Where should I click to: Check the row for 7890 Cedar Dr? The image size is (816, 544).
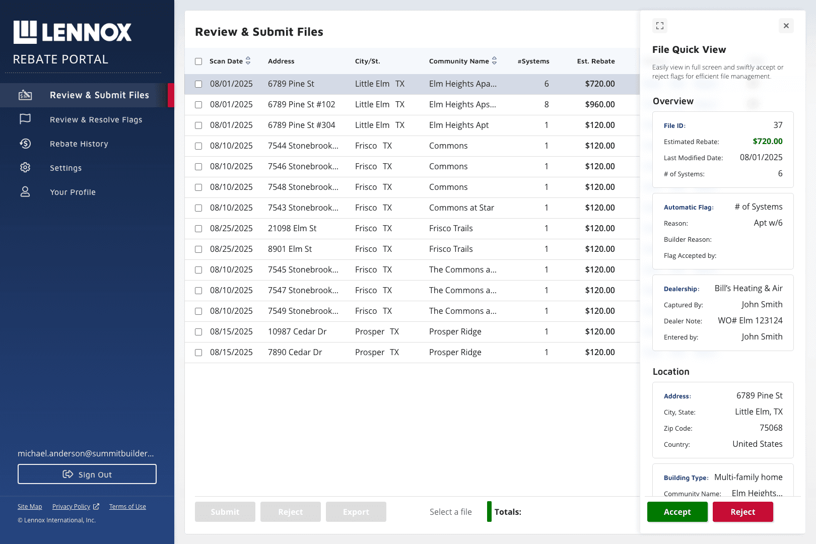(x=198, y=353)
